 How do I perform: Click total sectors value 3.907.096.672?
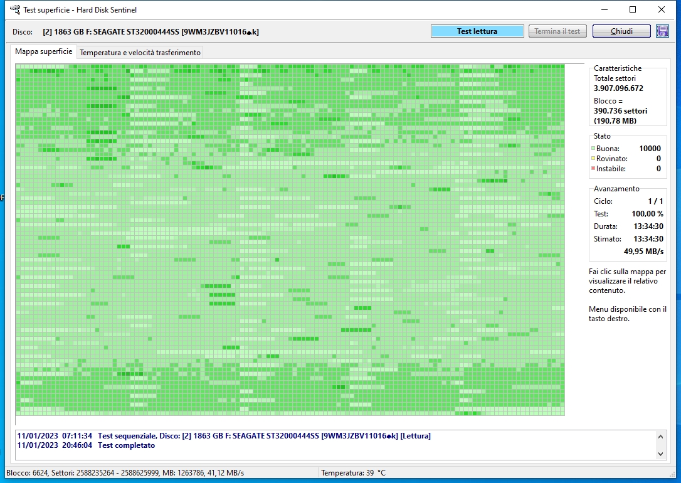(x=618, y=88)
